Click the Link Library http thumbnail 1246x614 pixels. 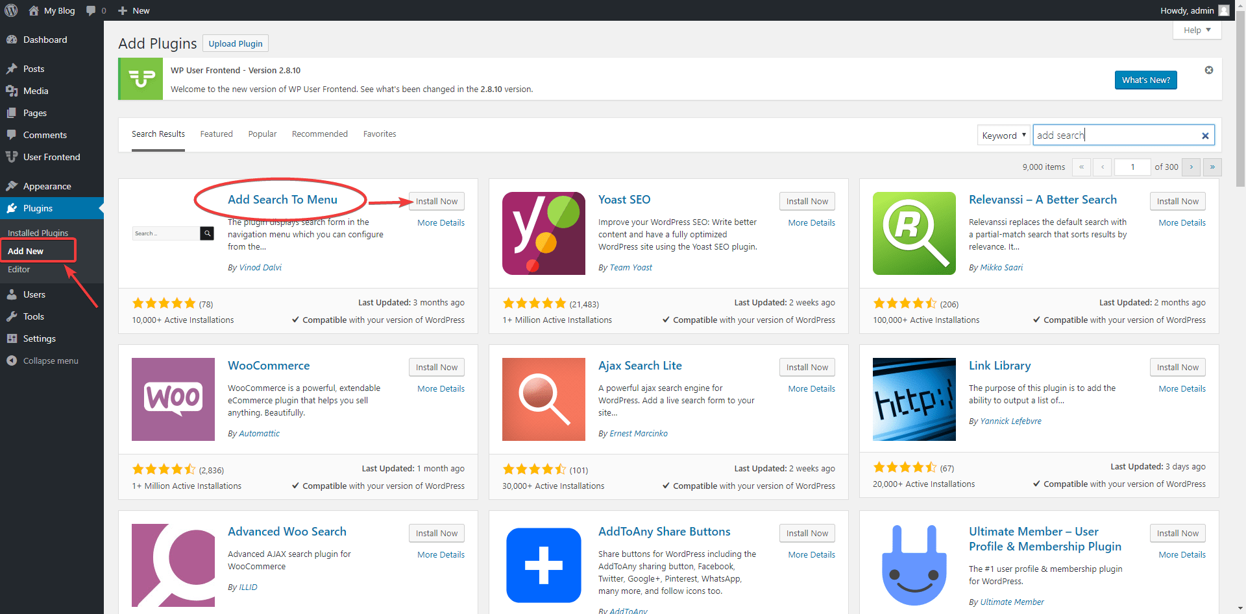[914, 399]
